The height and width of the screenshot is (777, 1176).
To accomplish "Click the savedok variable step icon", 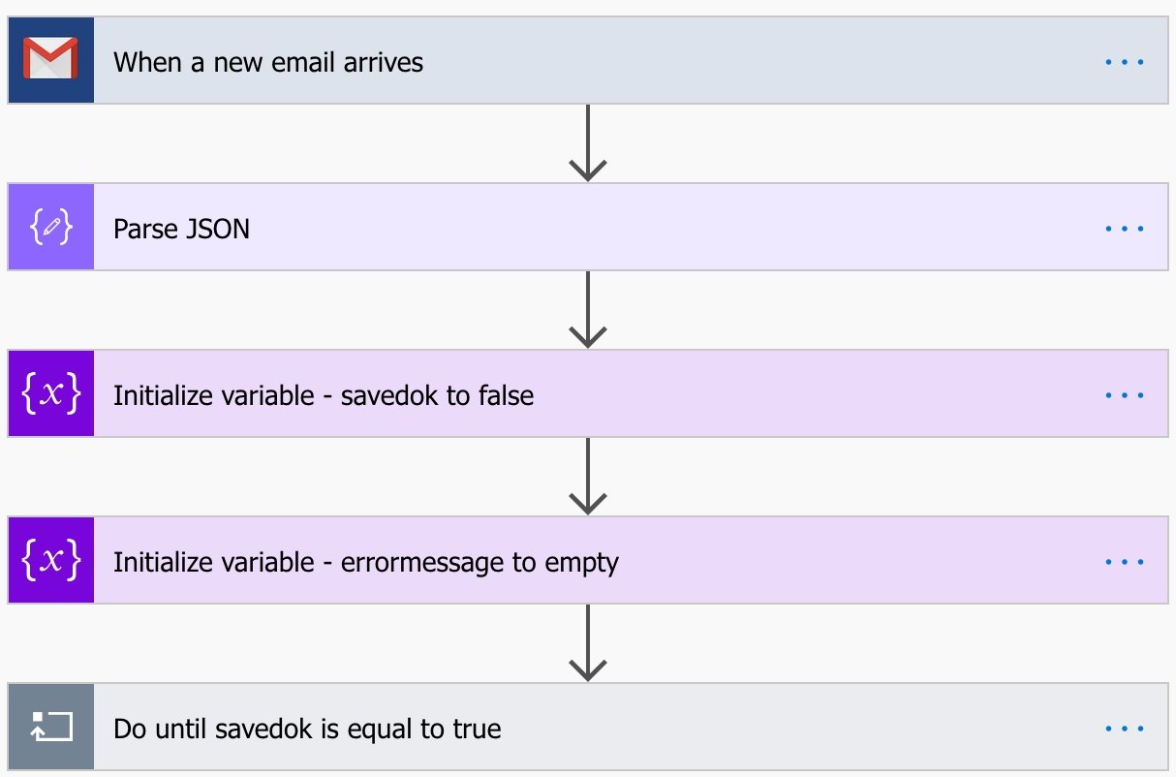I will click(x=51, y=394).
